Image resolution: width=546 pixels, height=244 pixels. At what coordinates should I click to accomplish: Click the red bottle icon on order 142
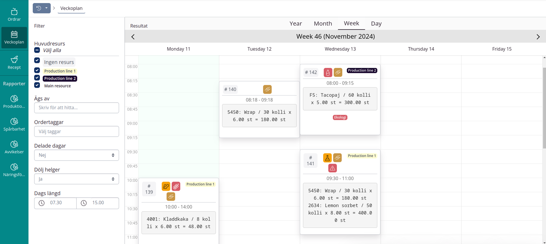pyautogui.click(x=328, y=72)
